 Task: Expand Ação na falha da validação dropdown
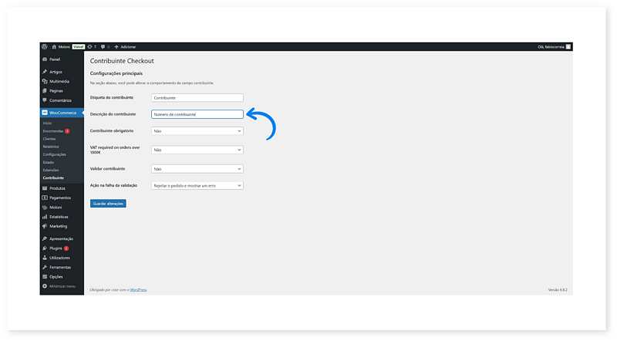point(197,186)
